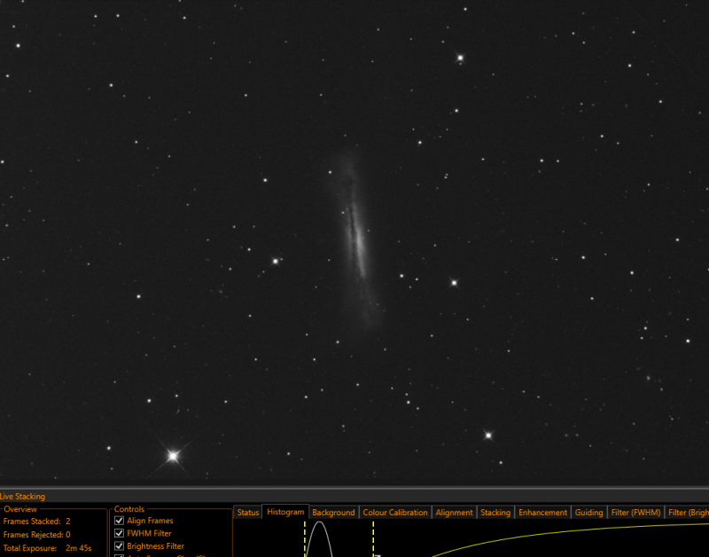Click the Frames Rejected: 0 readout

[36, 534]
